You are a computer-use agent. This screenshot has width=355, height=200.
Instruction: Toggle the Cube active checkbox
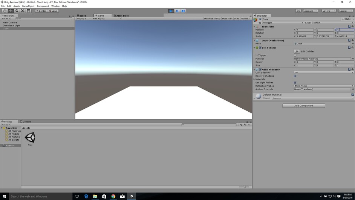(260, 19)
